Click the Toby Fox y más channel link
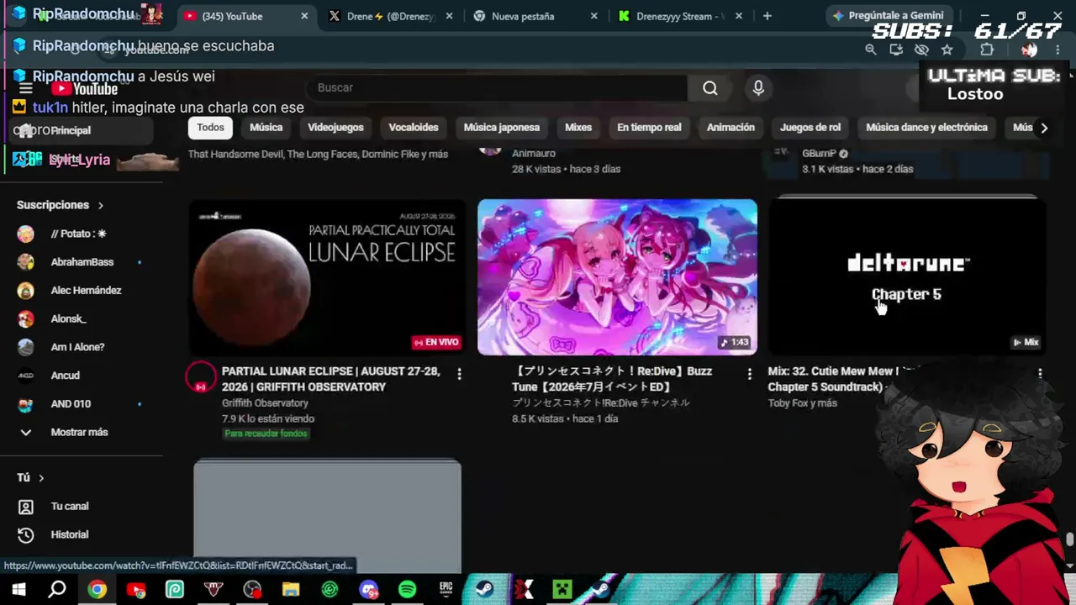1076x605 pixels. click(x=802, y=403)
